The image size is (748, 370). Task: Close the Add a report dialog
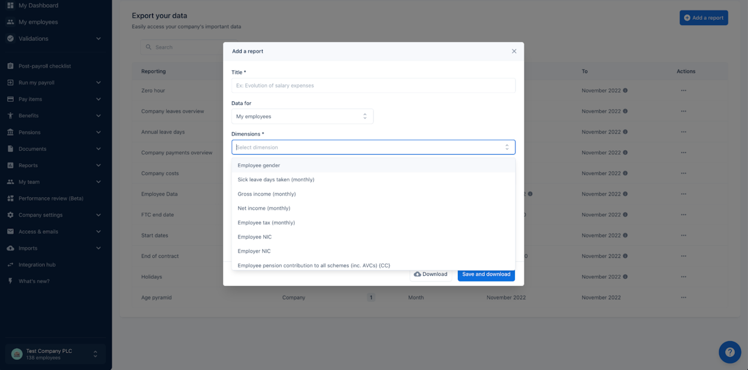514,52
